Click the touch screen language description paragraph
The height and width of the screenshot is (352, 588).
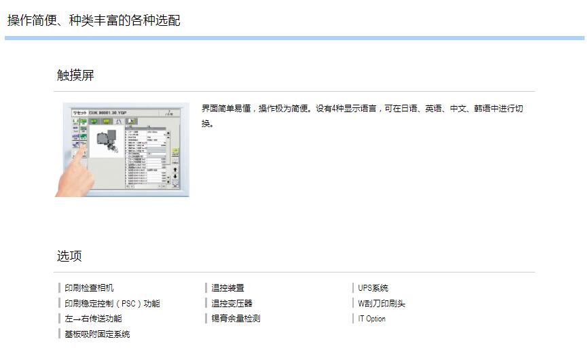pos(362,116)
